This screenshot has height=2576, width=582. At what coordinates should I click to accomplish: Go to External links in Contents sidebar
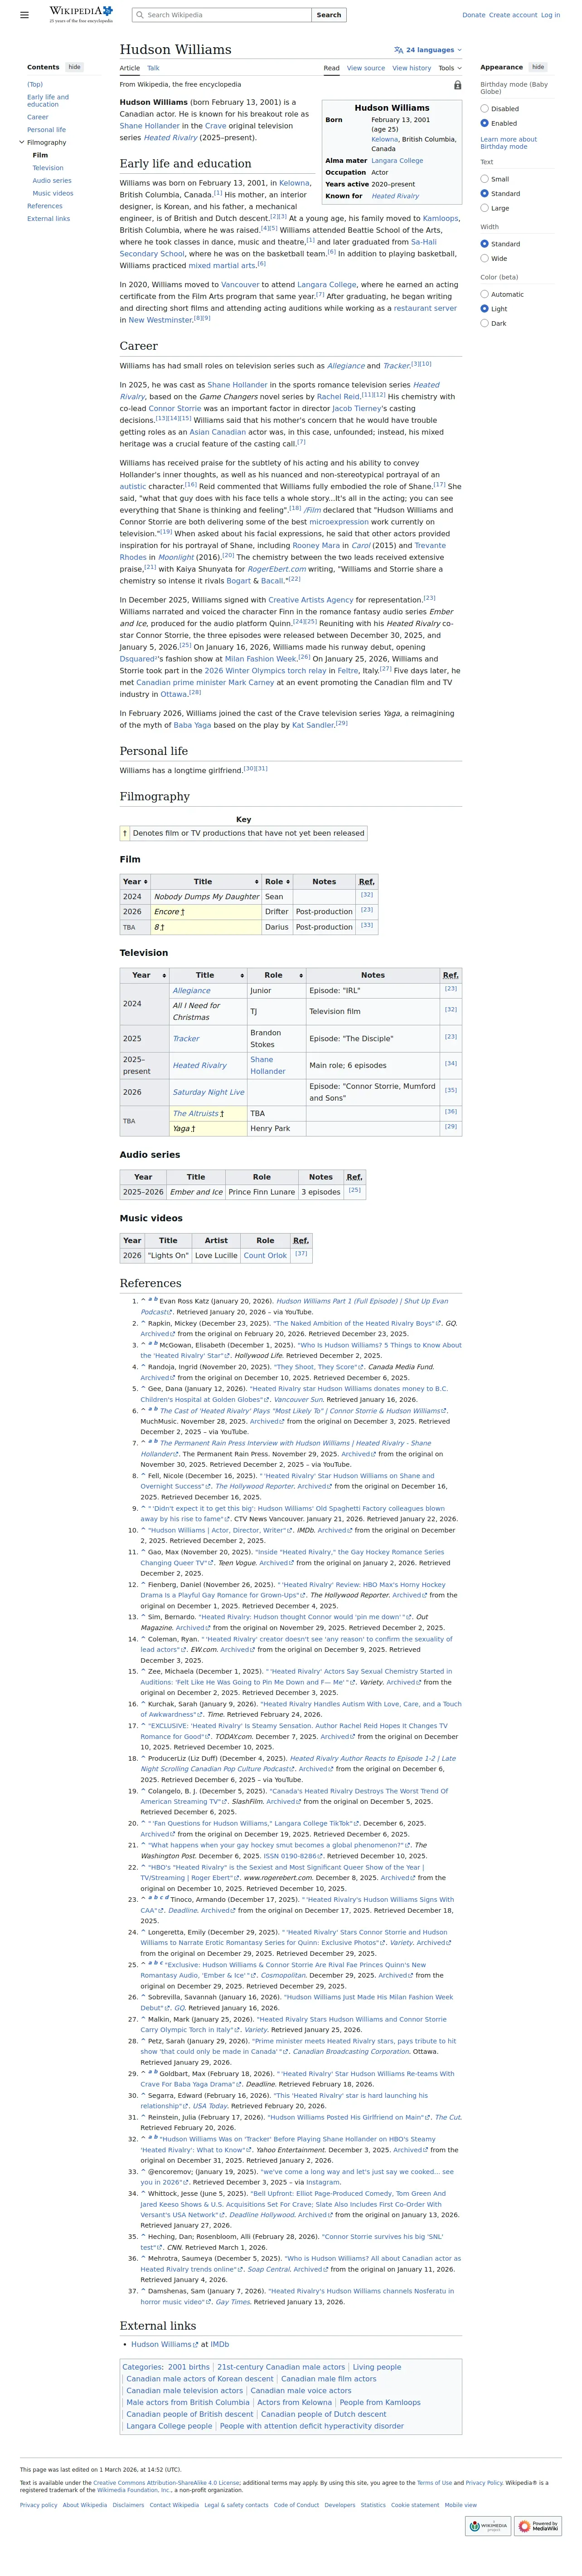click(49, 218)
